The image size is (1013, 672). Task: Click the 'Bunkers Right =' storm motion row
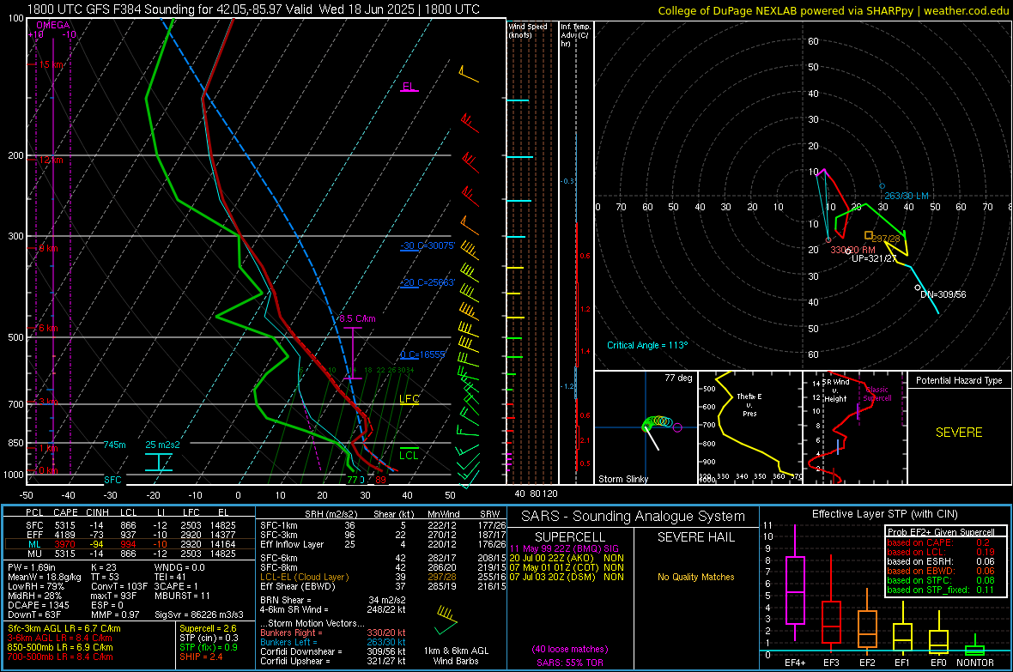click(333, 633)
